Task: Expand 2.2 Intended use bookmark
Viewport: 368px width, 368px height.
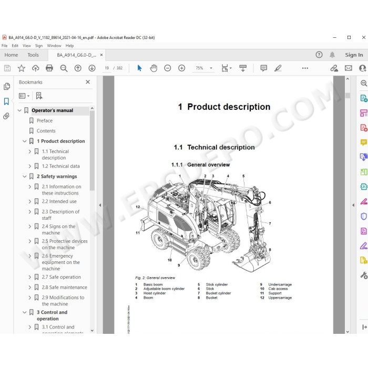Action: pyautogui.click(x=30, y=201)
